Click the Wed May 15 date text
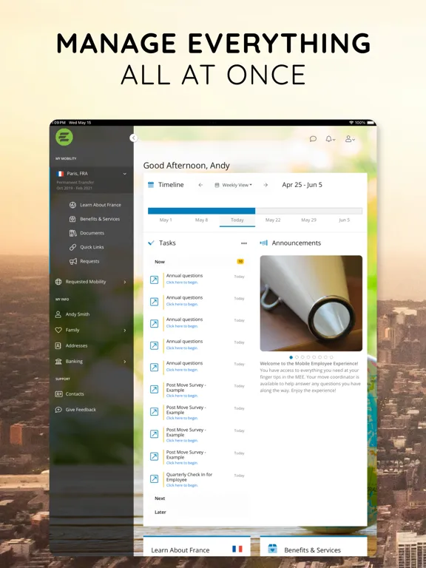Screen dimensions: 426x568 click(x=80, y=123)
